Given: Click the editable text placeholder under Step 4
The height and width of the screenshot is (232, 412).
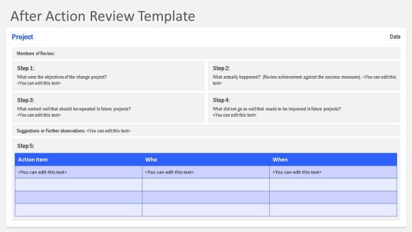Looking at the screenshot, I should click(x=234, y=115).
